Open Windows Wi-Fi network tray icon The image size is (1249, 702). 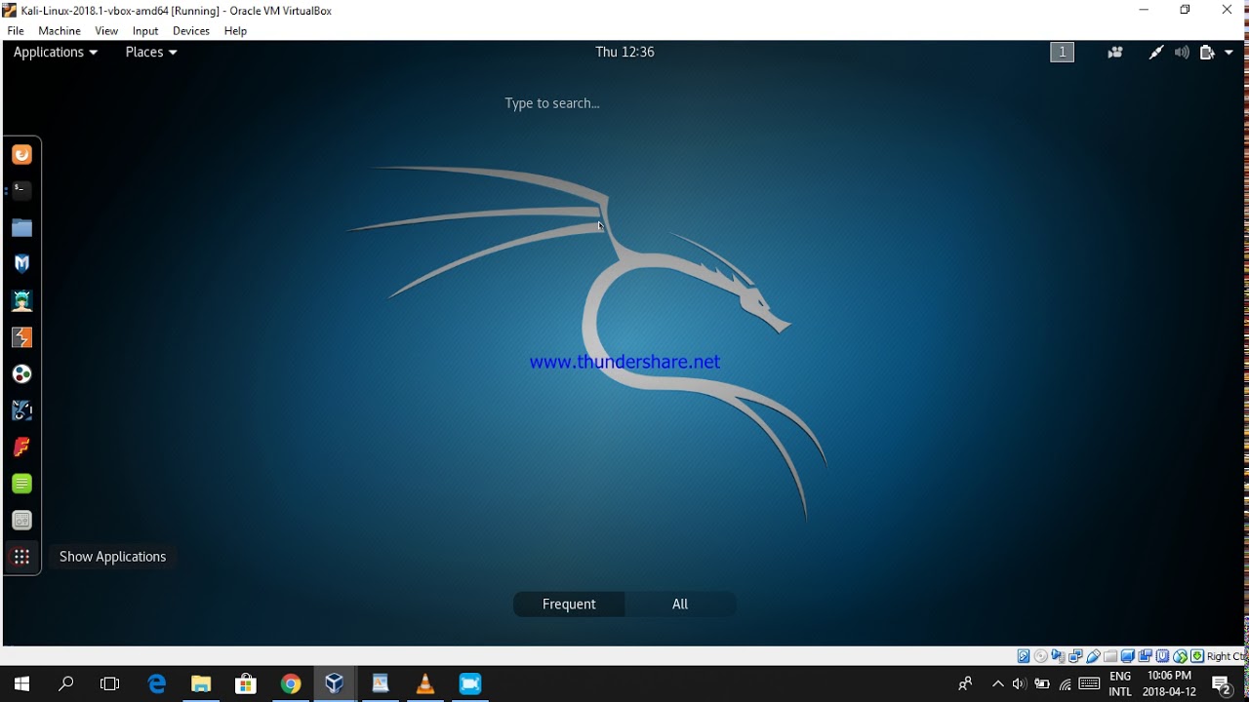pyautogui.click(x=1066, y=684)
